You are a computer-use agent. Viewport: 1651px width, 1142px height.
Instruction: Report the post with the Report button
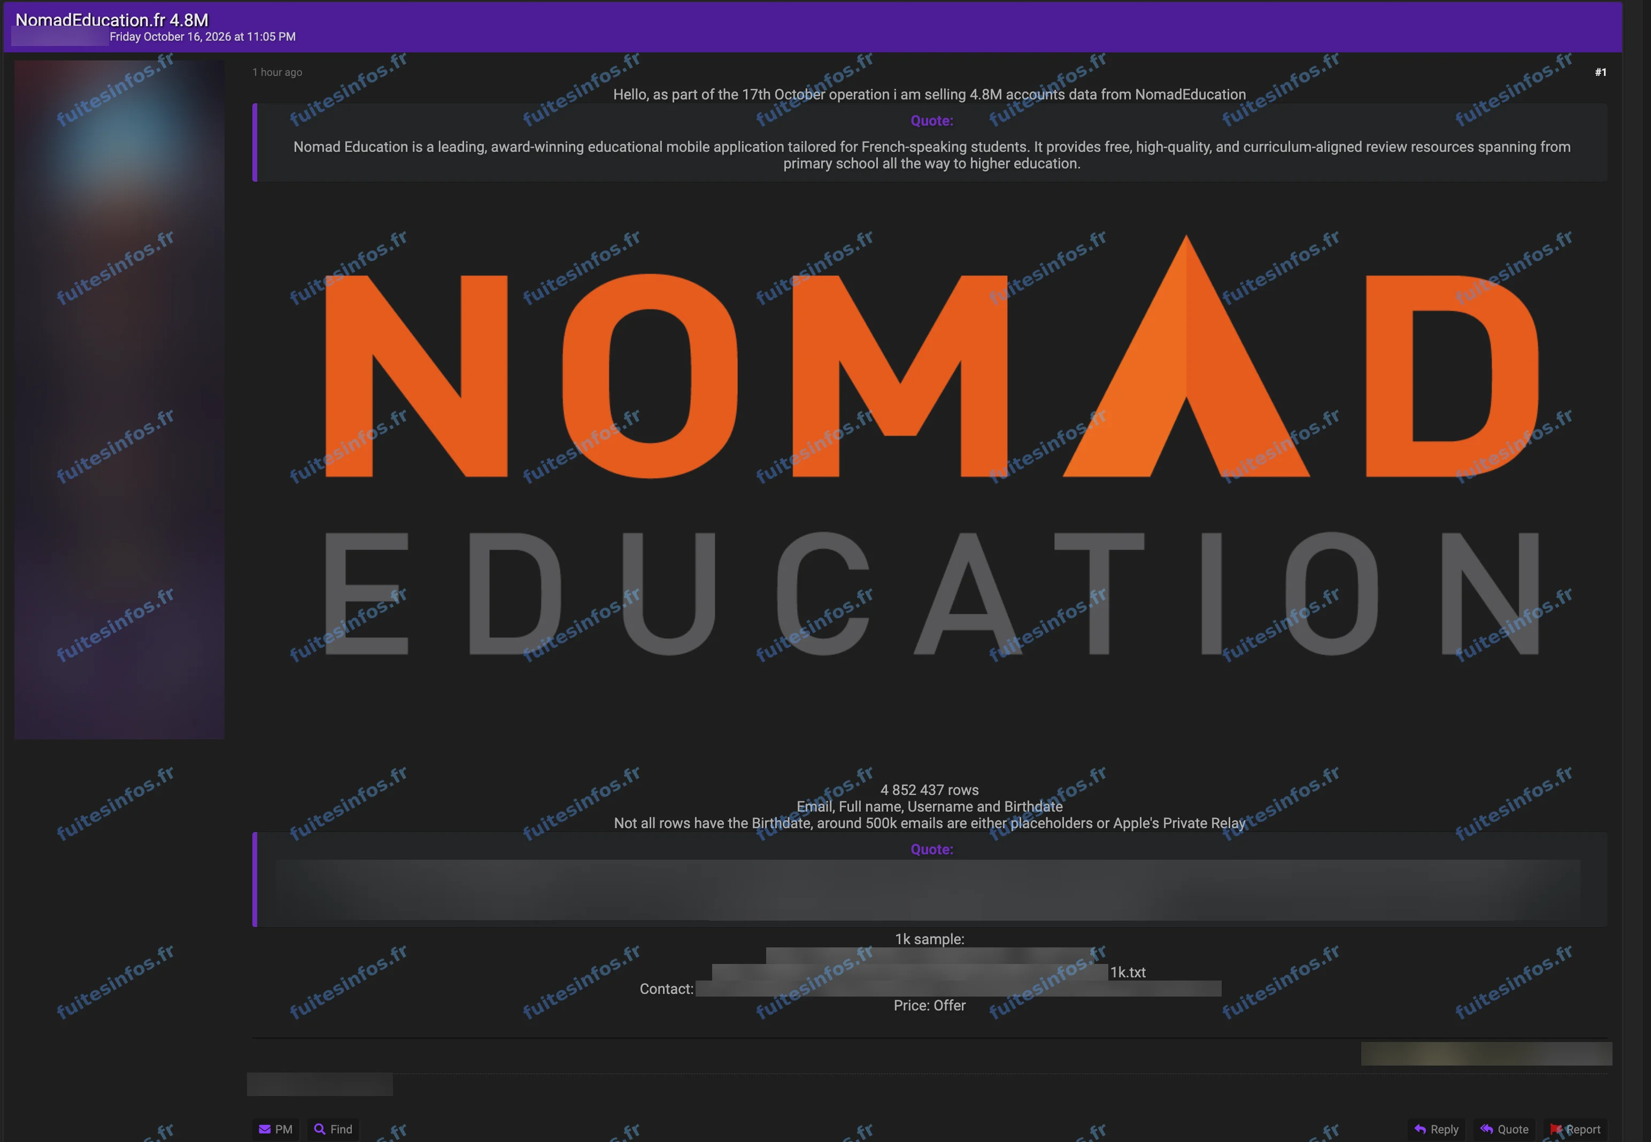[1575, 1129]
